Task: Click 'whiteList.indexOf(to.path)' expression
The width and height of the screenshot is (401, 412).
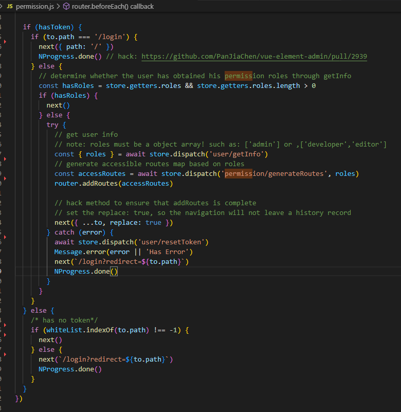Action: [x=98, y=330]
